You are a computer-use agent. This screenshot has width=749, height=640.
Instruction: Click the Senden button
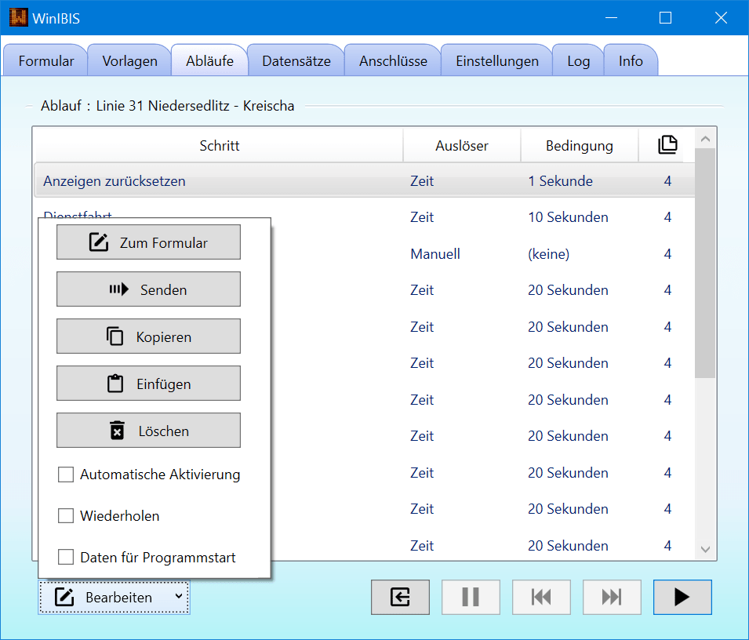click(x=148, y=289)
